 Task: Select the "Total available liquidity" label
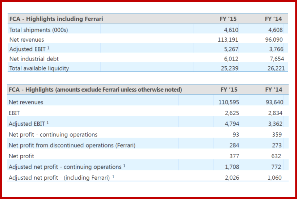point(39,68)
